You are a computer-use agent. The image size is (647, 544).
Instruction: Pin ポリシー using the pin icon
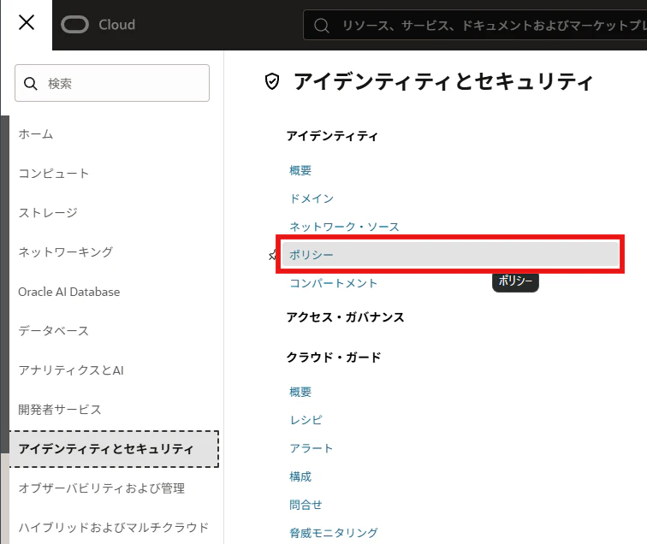click(x=272, y=255)
